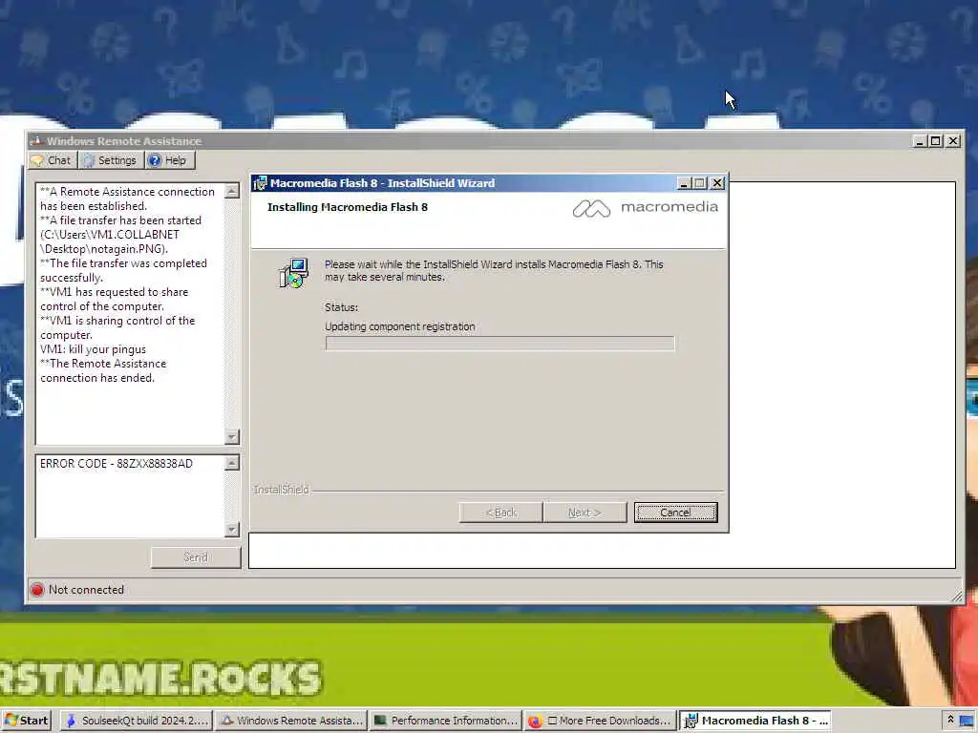Click the Remote Assistance title bar icon
This screenshot has height=733, width=978.
[36, 141]
